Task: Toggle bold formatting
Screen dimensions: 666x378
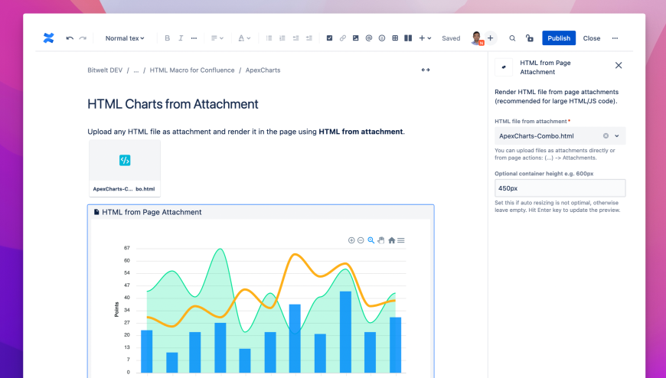Action: (168, 38)
